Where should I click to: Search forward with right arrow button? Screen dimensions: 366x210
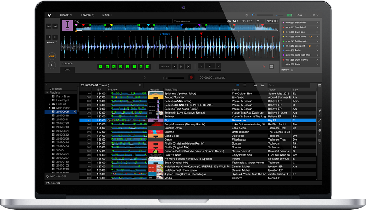[x=55, y=37]
